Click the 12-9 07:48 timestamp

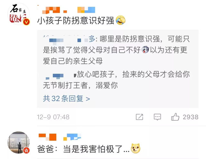(x=53, y=117)
